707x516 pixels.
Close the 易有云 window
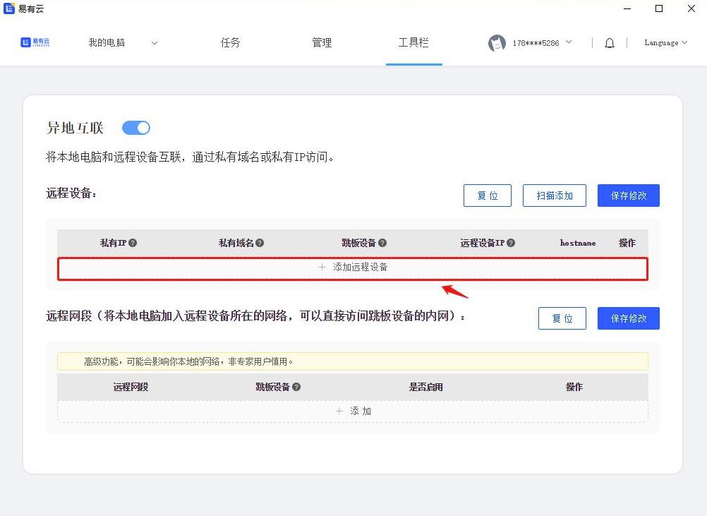pos(691,8)
